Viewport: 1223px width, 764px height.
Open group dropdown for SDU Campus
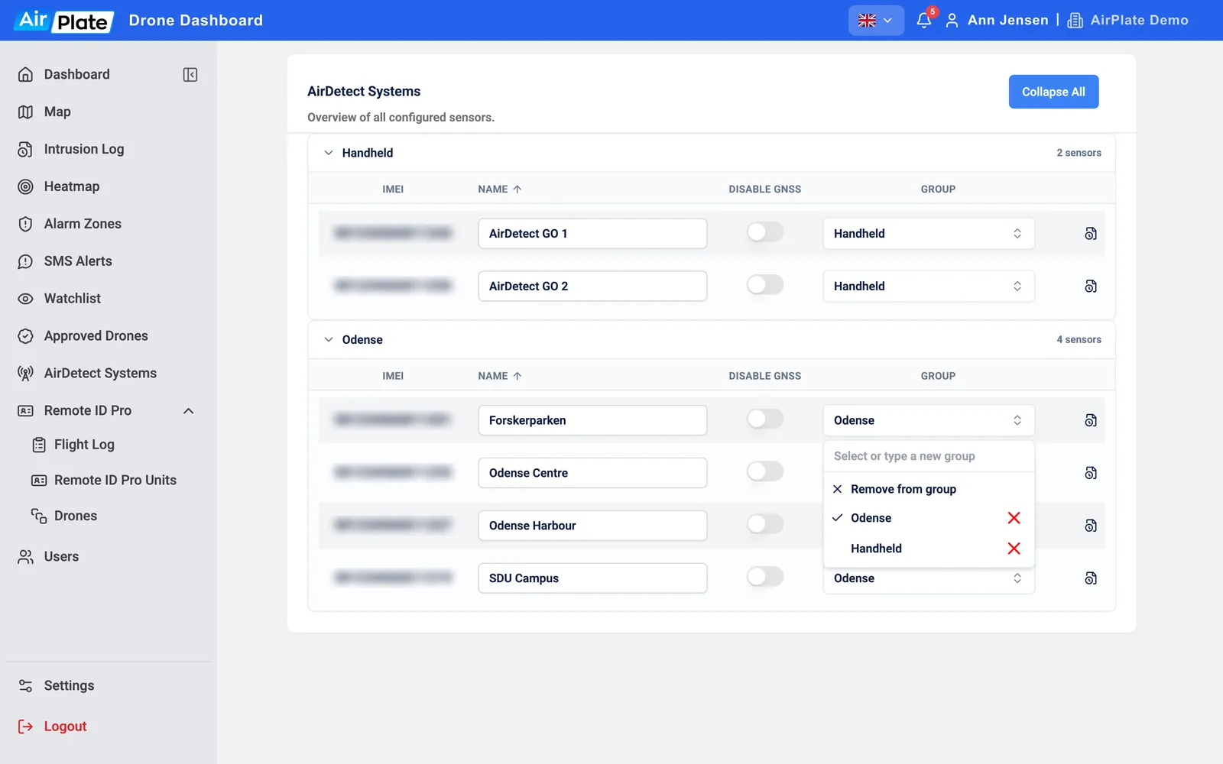929,580
